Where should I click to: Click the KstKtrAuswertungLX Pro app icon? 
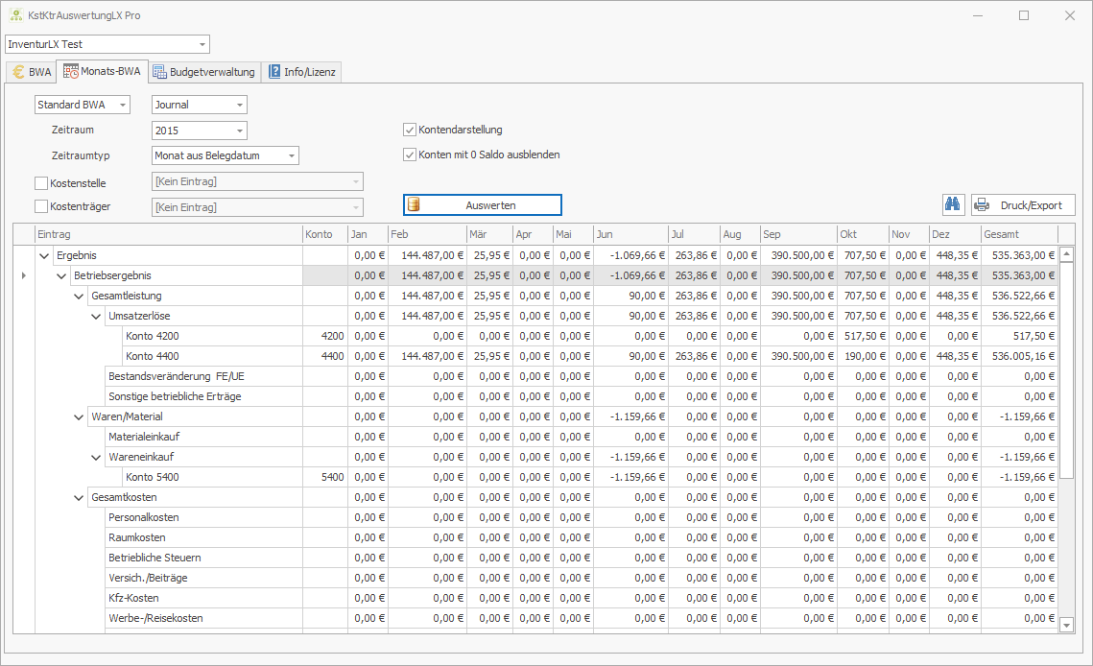[16, 15]
